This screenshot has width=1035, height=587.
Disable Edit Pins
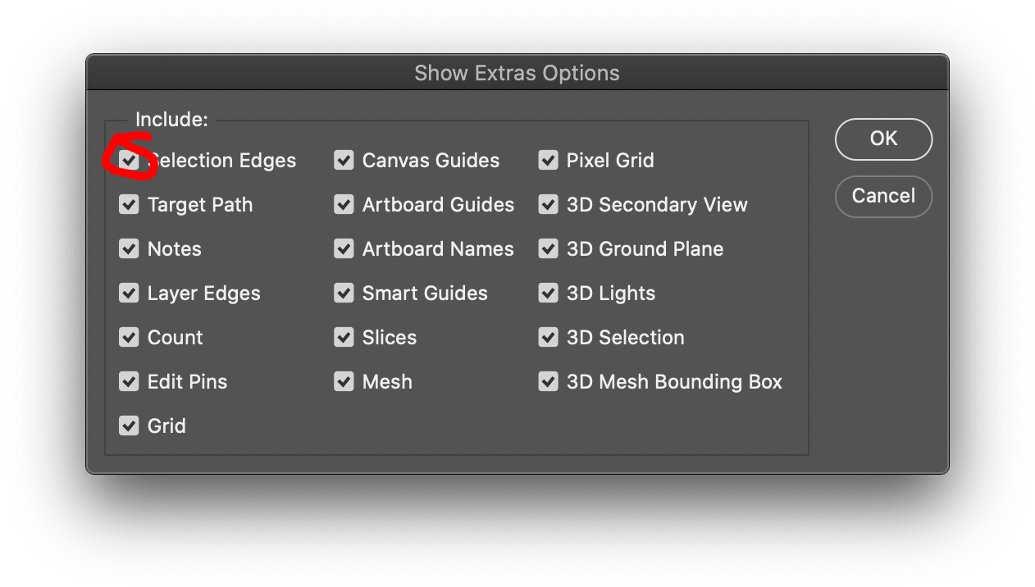click(129, 381)
